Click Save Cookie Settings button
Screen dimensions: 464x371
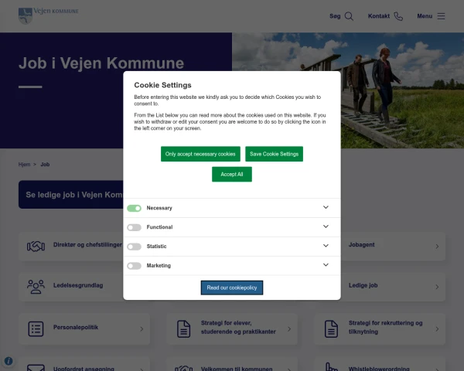[x=274, y=154]
